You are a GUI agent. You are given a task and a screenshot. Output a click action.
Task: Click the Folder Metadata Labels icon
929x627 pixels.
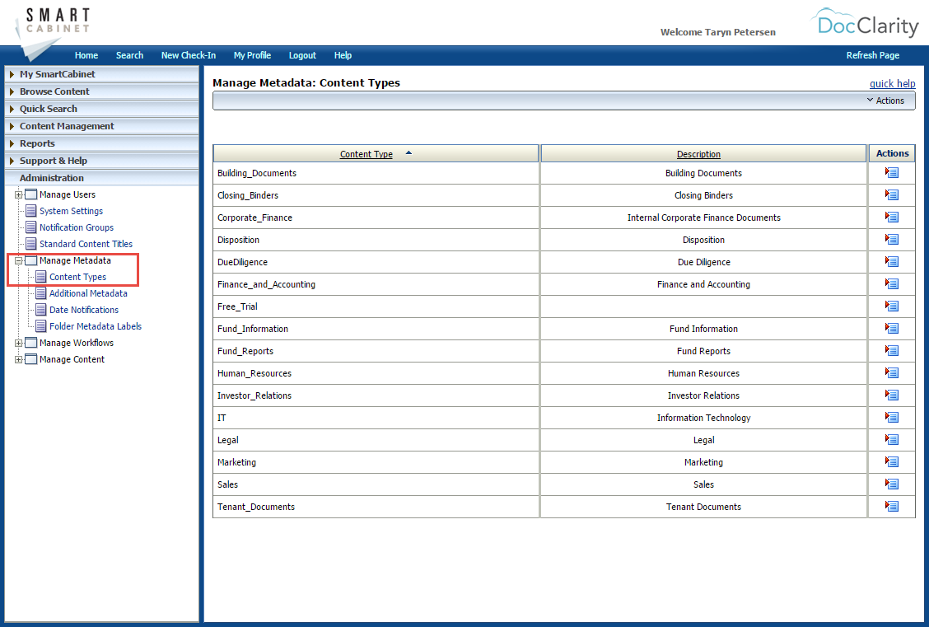click(x=40, y=325)
